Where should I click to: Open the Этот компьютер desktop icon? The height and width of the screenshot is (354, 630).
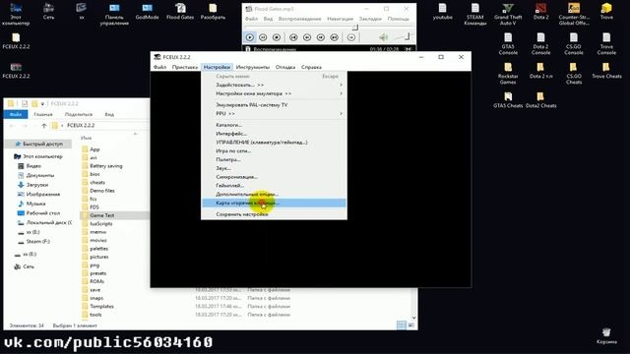16,14
